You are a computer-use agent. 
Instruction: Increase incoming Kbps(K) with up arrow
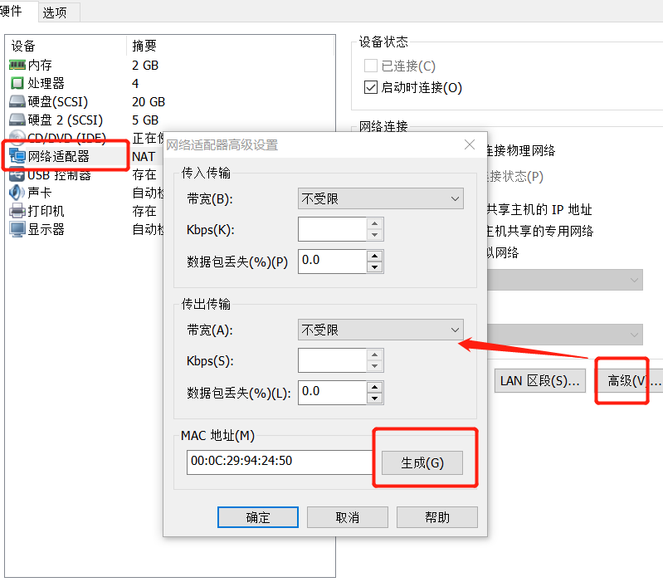tap(374, 223)
